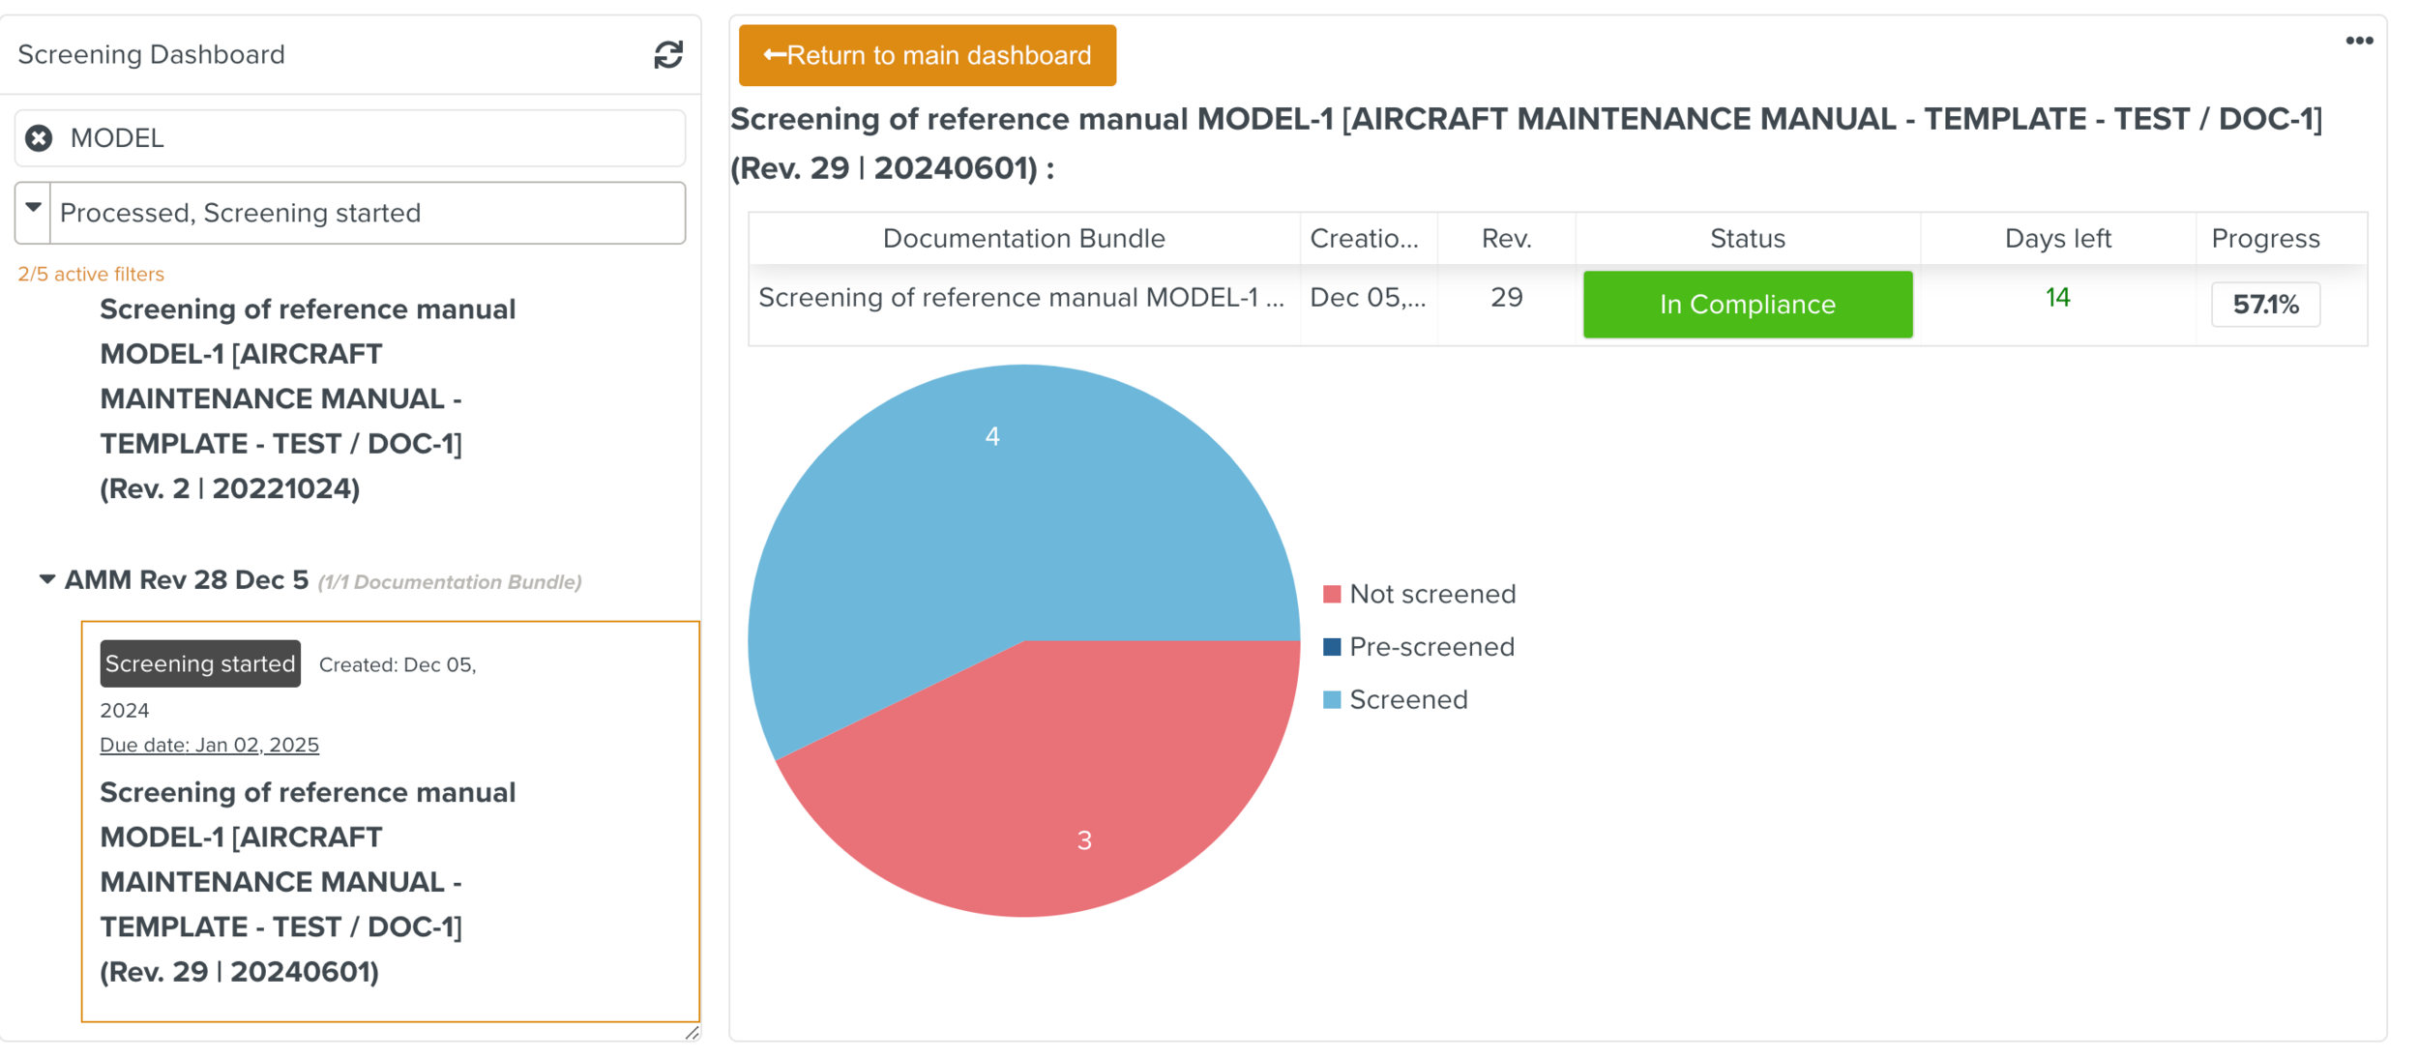Click the Due date: Jan 02, 2025 link
The width and height of the screenshot is (2418, 1058).
pyautogui.click(x=209, y=745)
